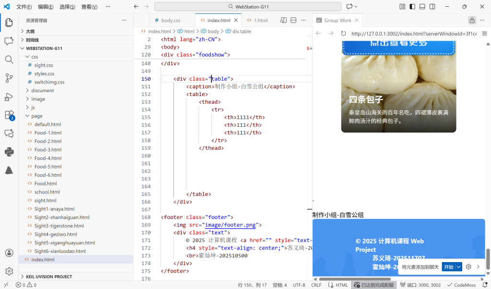Toggle primary sidebar visibility in title bar
Screen dimensions: 491x289
pos(412,7)
